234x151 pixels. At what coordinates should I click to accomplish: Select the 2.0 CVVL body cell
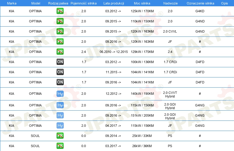(x=170, y=31)
